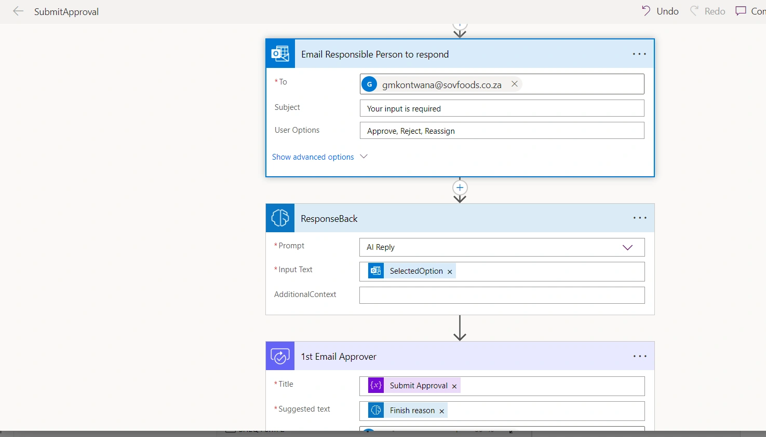Open the Comments button in the toolbar
Image resolution: width=766 pixels, height=437 pixels.
point(750,11)
